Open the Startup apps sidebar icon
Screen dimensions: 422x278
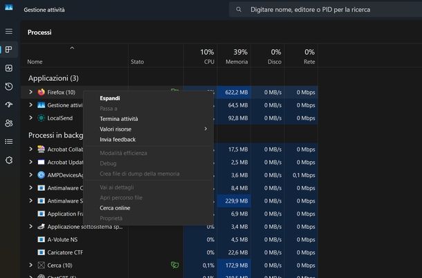9,104
